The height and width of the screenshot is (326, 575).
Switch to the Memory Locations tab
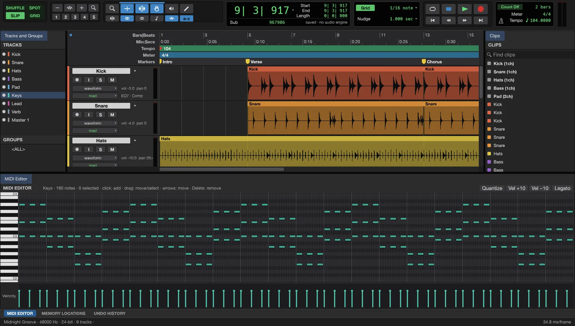coord(64,314)
